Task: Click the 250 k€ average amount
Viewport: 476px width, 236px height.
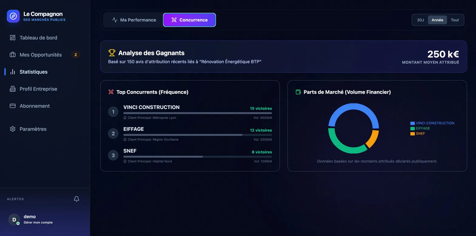Action: (443, 54)
